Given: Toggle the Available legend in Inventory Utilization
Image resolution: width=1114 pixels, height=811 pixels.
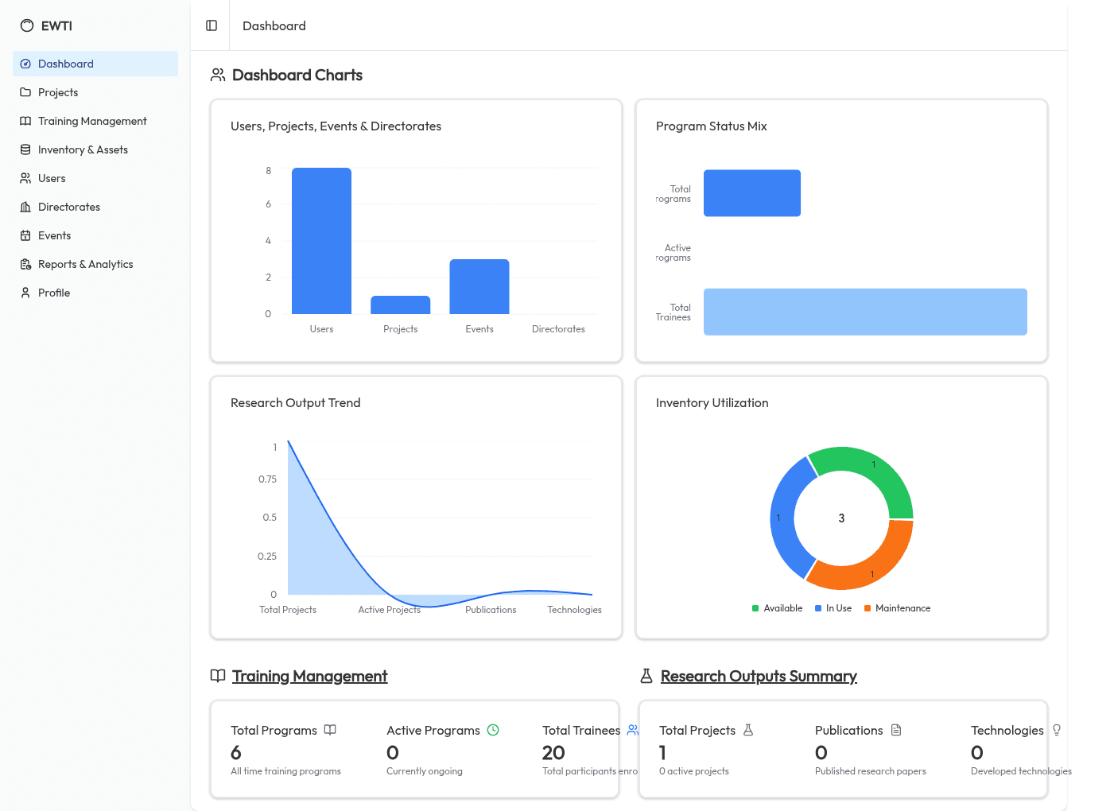Looking at the screenshot, I should click(x=777, y=608).
